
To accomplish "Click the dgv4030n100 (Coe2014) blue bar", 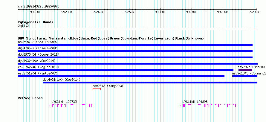I will coord(137,64).
